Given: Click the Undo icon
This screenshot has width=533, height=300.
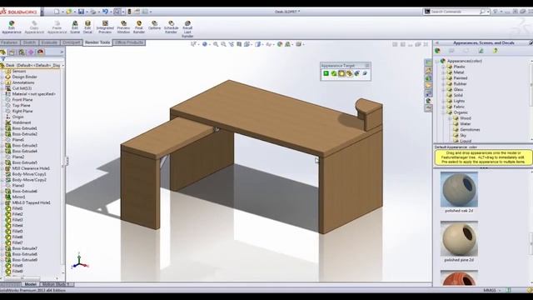Looking at the screenshot, I should (105, 12).
